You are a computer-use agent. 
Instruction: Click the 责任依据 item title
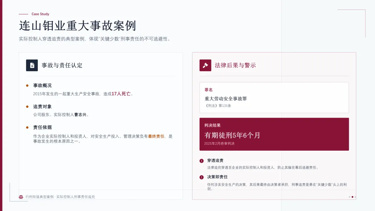tap(42, 127)
